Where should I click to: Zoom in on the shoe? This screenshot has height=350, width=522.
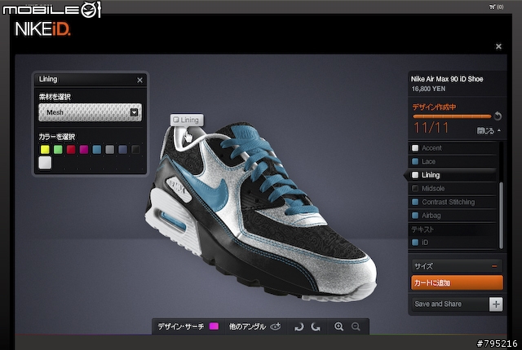tap(339, 326)
